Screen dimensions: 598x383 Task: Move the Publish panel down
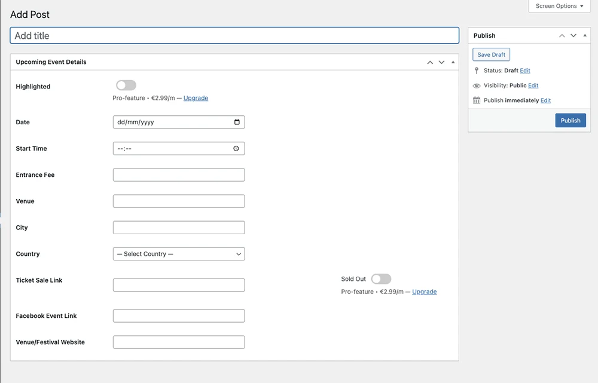coord(573,36)
